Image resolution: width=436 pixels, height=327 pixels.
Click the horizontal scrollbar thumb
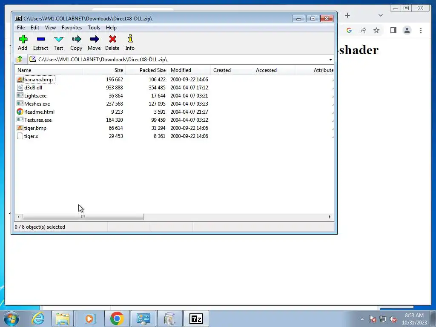[x=83, y=217]
